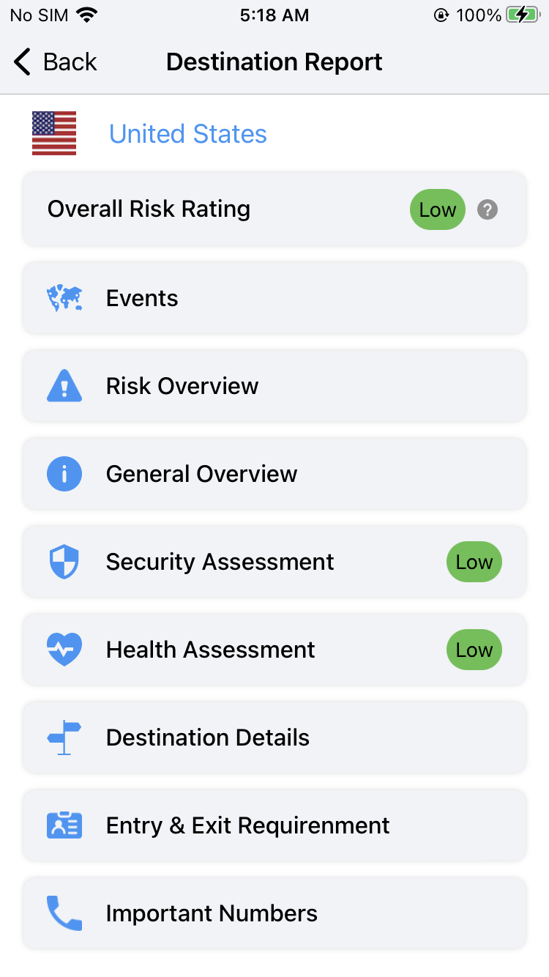Tap the United States flag image
549x977 pixels.
tap(54, 133)
